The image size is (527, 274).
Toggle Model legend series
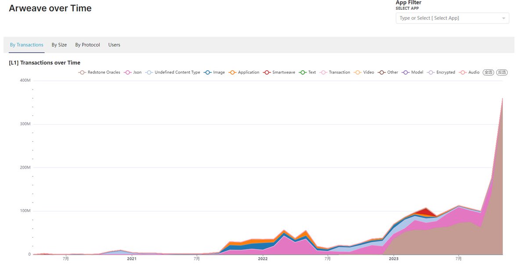412,72
